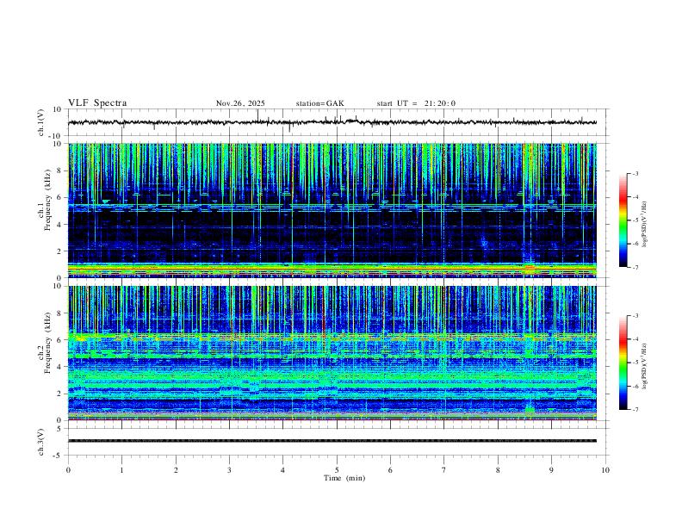The image size is (682, 527).
Task: Click the "start UT = 21:20:0" header text
Action: coord(416,103)
